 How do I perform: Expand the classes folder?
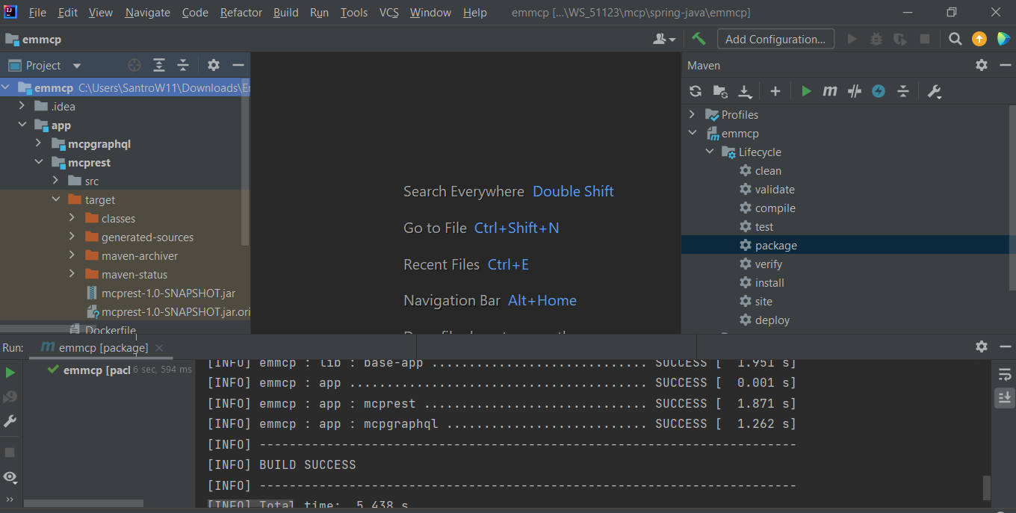click(x=72, y=218)
